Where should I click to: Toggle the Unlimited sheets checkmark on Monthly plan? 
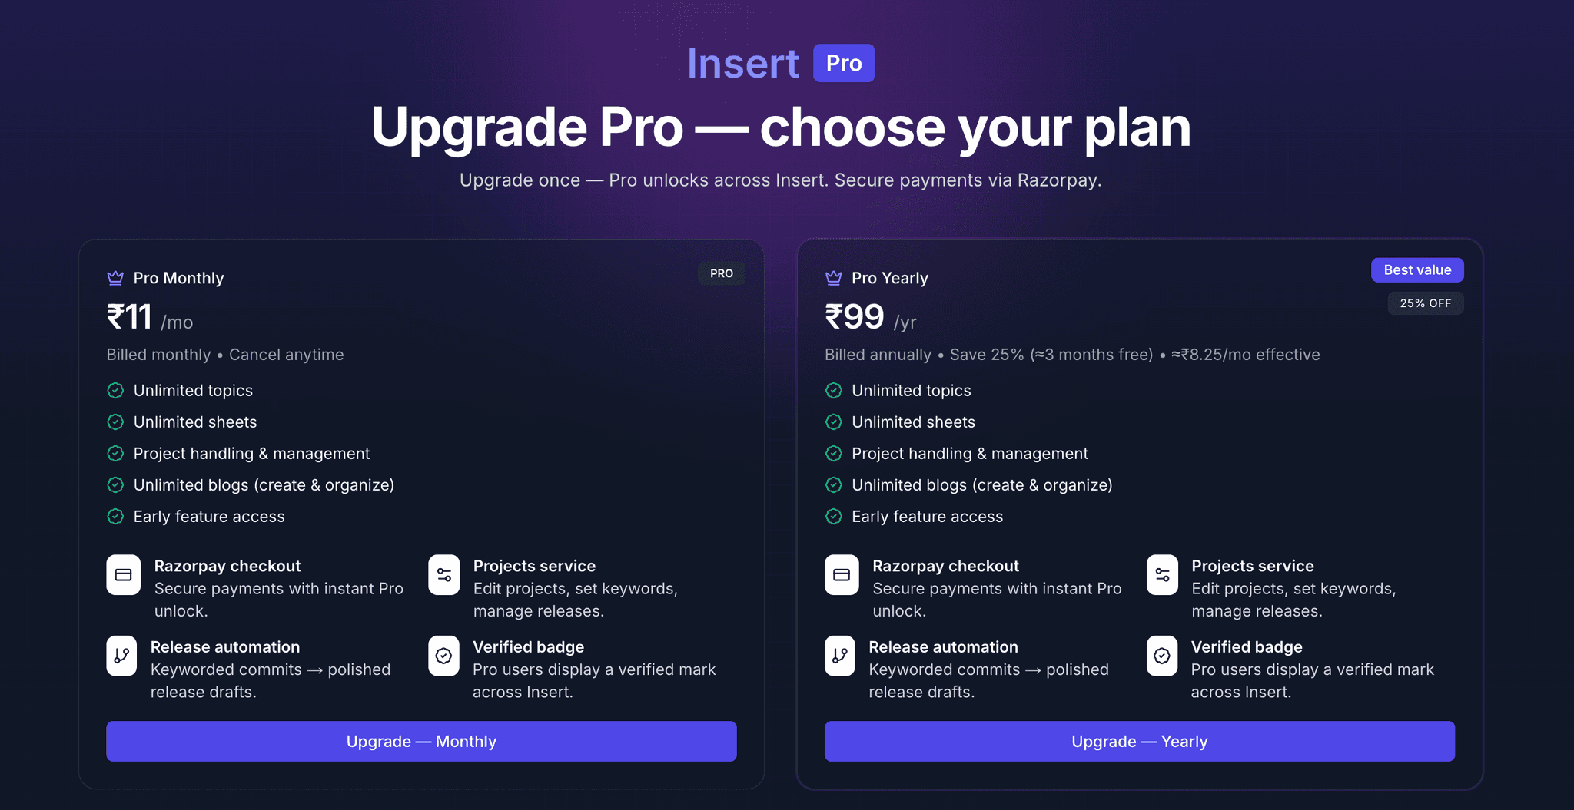click(115, 422)
